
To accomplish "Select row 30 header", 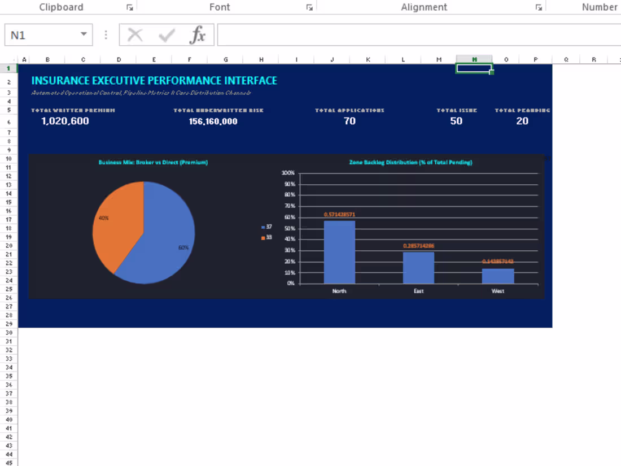I will (8, 333).
